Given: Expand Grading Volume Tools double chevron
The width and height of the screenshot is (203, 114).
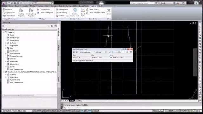Looking at the screenshot, I should [131, 52].
